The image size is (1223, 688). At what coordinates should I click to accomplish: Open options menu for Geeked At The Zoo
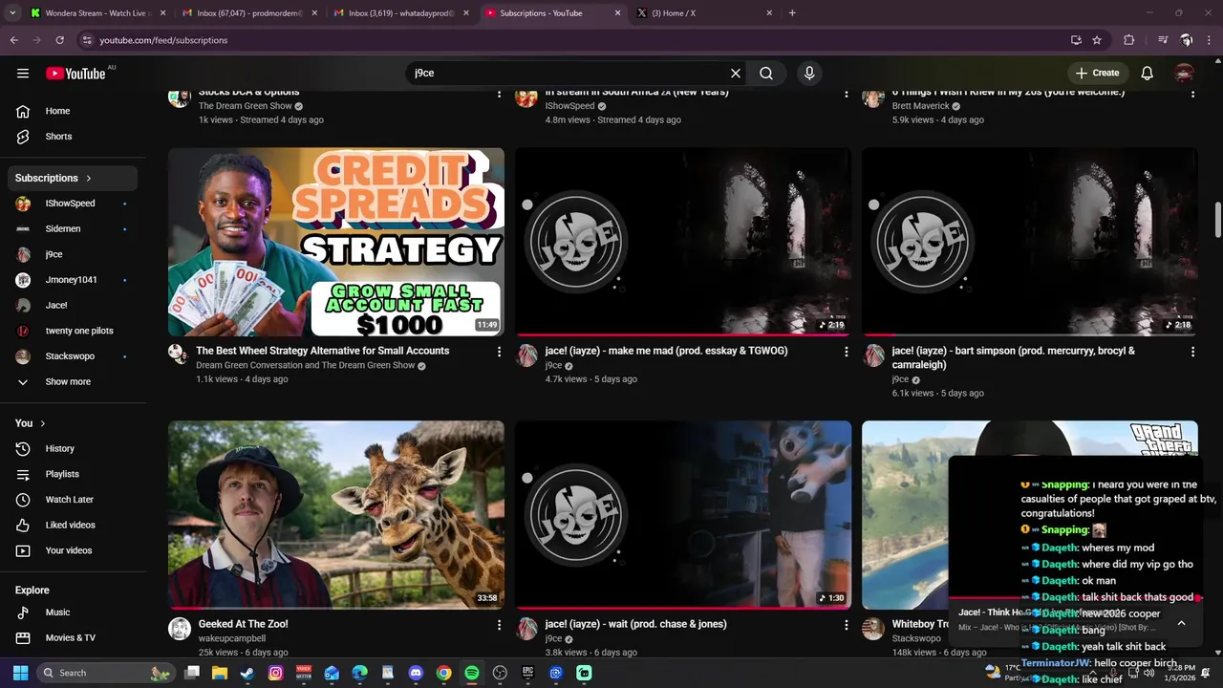499,625
